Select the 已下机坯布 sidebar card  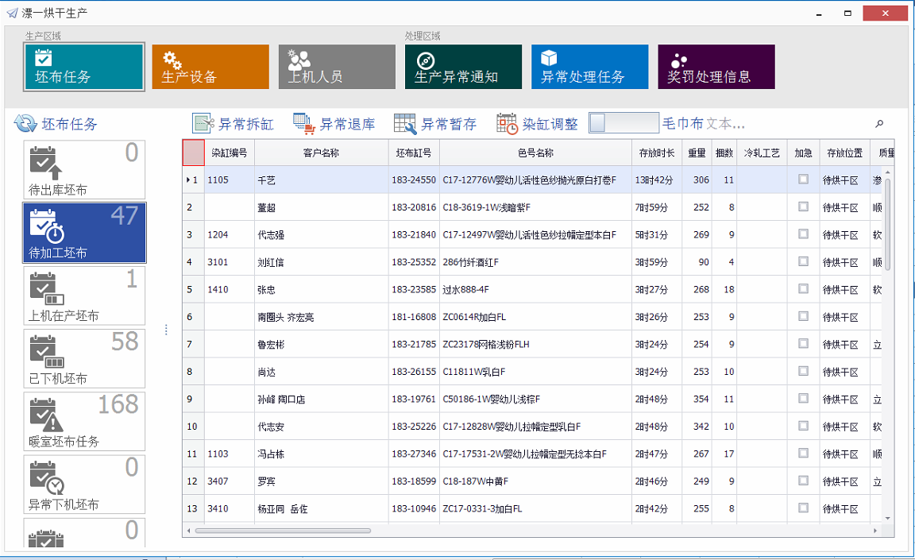[x=84, y=359]
